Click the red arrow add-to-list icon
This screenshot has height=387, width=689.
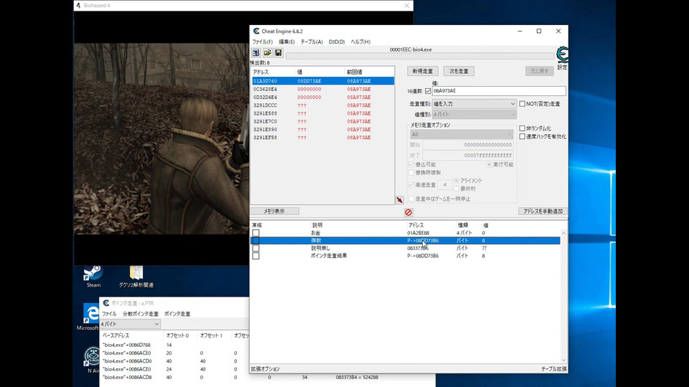(x=400, y=201)
